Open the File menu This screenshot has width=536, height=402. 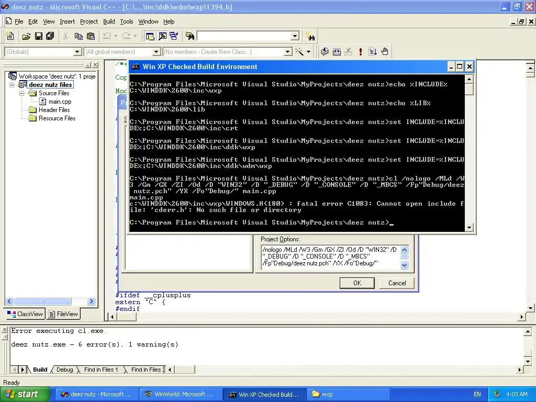[x=19, y=21]
